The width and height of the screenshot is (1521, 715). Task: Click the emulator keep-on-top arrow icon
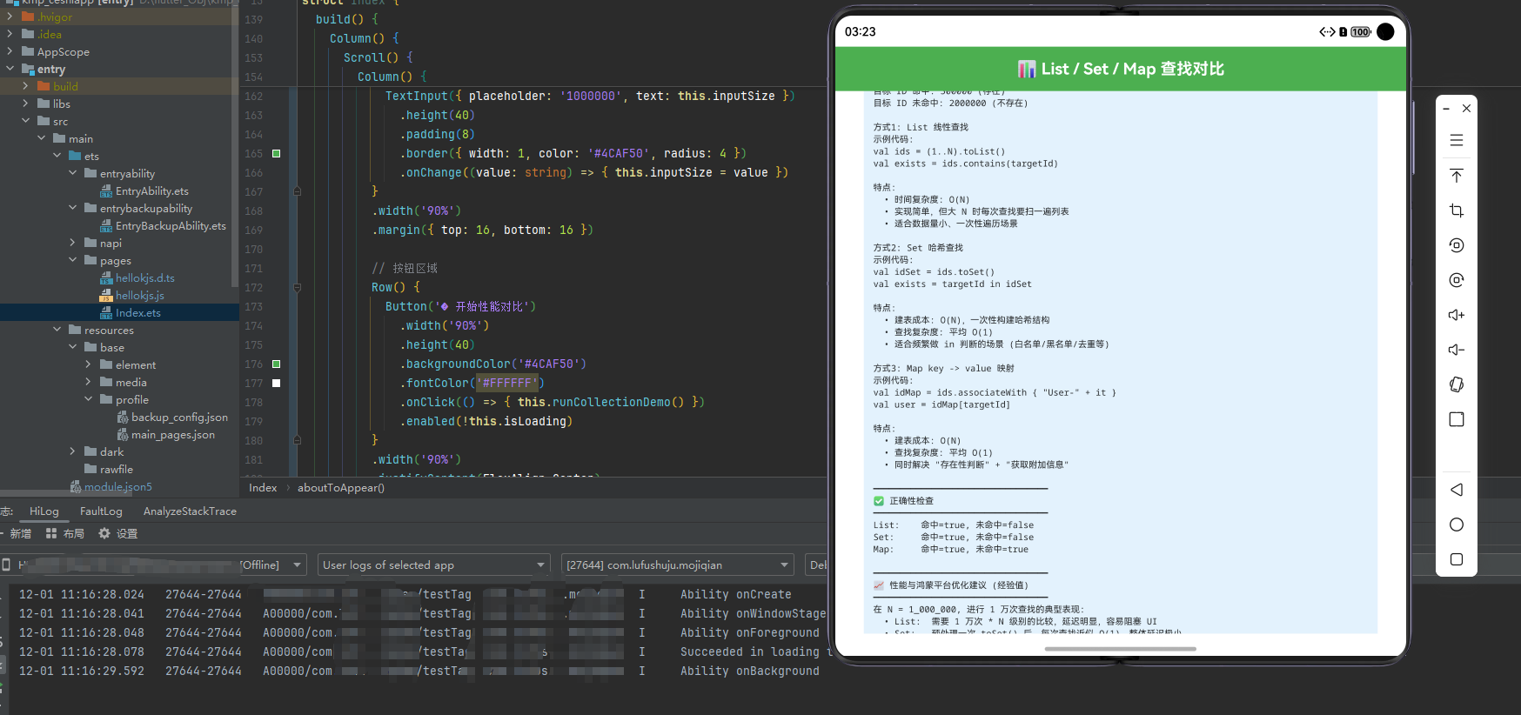[x=1457, y=176]
